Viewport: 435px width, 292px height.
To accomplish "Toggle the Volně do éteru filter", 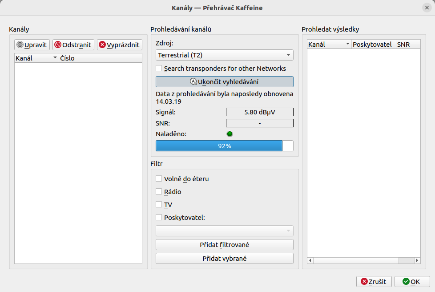I will (x=159, y=179).
